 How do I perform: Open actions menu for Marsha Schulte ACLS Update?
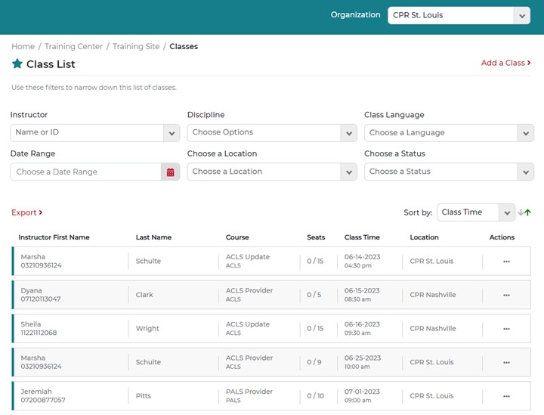tap(506, 262)
